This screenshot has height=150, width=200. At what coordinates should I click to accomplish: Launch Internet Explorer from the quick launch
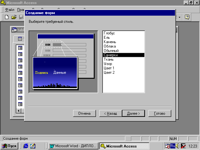[26, 146]
